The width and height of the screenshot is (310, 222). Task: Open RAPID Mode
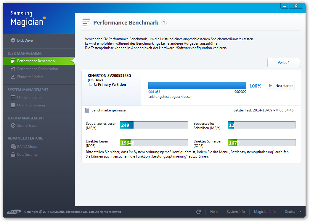click(27, 147)
